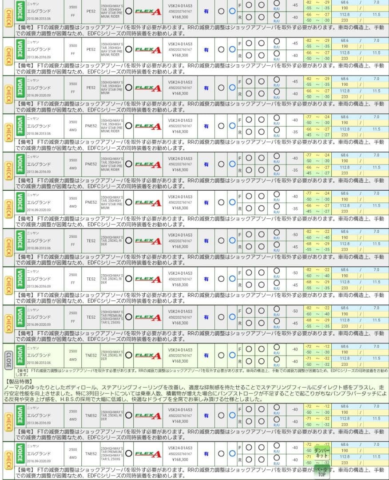Open VOICE reviews for PE52 2010.08-2013.06 row

(20, 11)
